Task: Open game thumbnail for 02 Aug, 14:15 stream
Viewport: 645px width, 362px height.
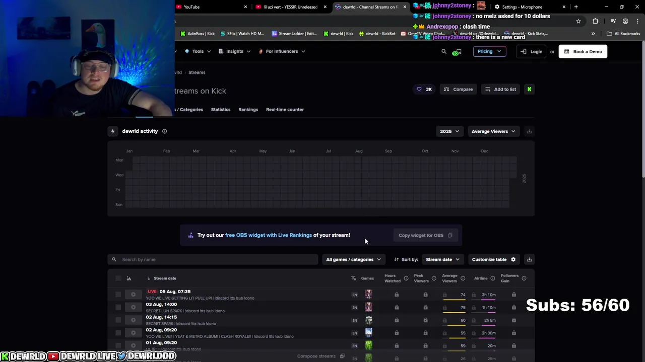Action: [x=369, y=320]
